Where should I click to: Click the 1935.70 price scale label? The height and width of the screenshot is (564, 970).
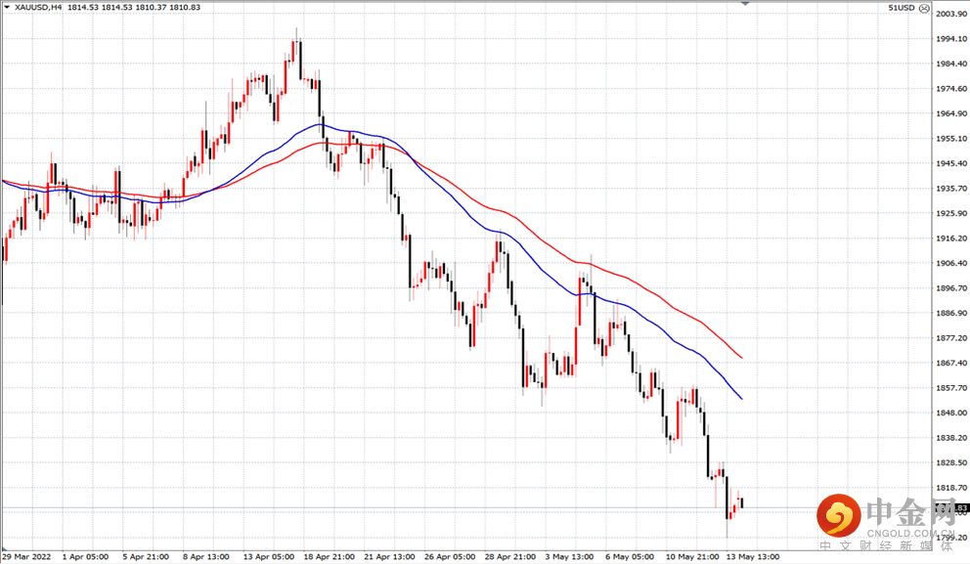tap(951, 188)
